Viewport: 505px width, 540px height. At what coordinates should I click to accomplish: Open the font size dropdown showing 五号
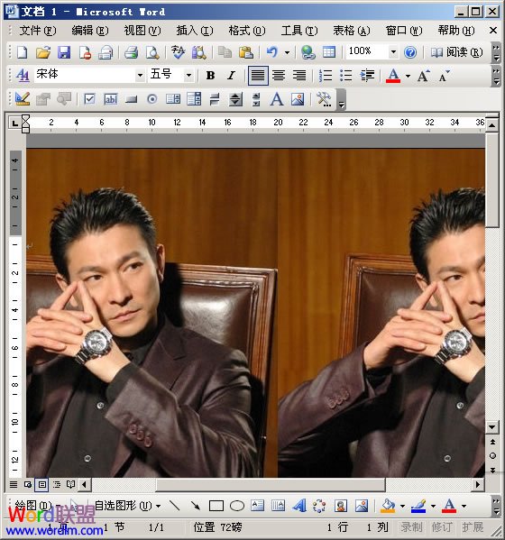(188, 75)
